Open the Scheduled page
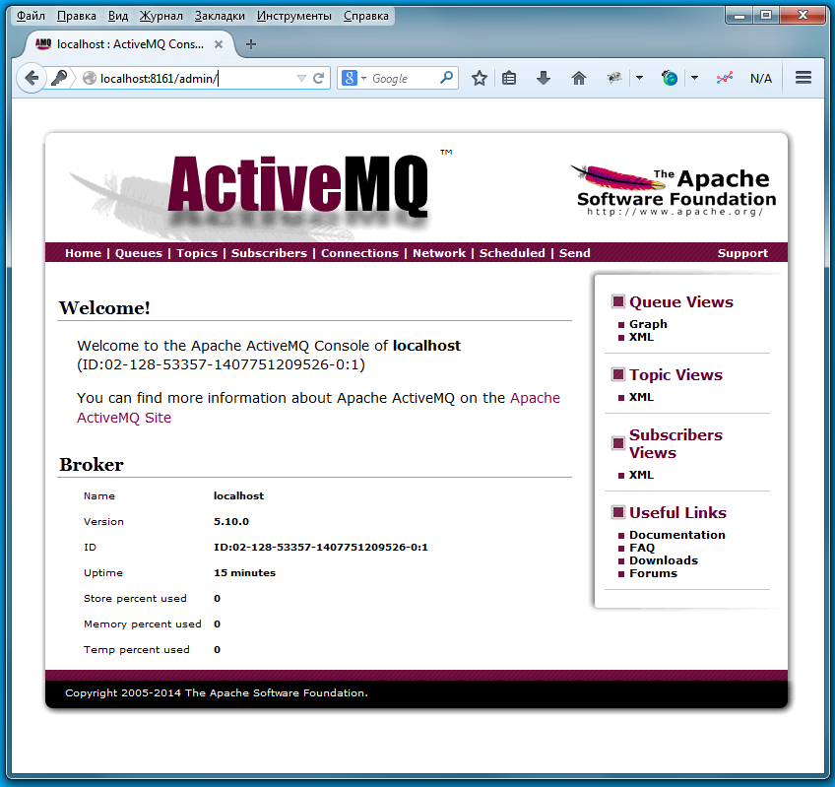The height and width of the screenshot is (787, 835). pyautogui.click(x=512, y=253)
